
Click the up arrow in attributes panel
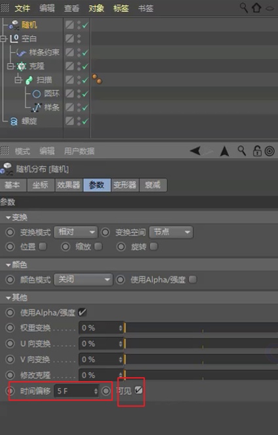[224, 151]
